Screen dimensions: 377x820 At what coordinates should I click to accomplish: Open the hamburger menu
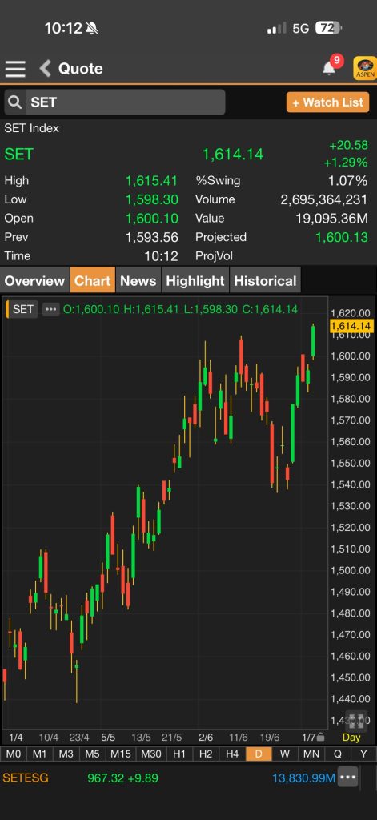pyautogui.click(x=15, y=69)
